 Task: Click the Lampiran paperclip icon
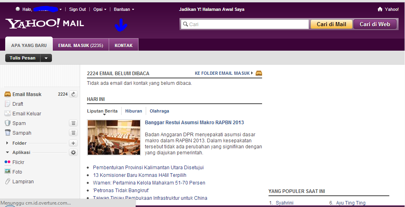click(x=8, y=181)
